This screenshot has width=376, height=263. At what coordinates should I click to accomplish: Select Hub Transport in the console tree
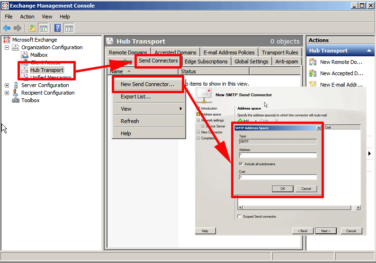[47, 70]
